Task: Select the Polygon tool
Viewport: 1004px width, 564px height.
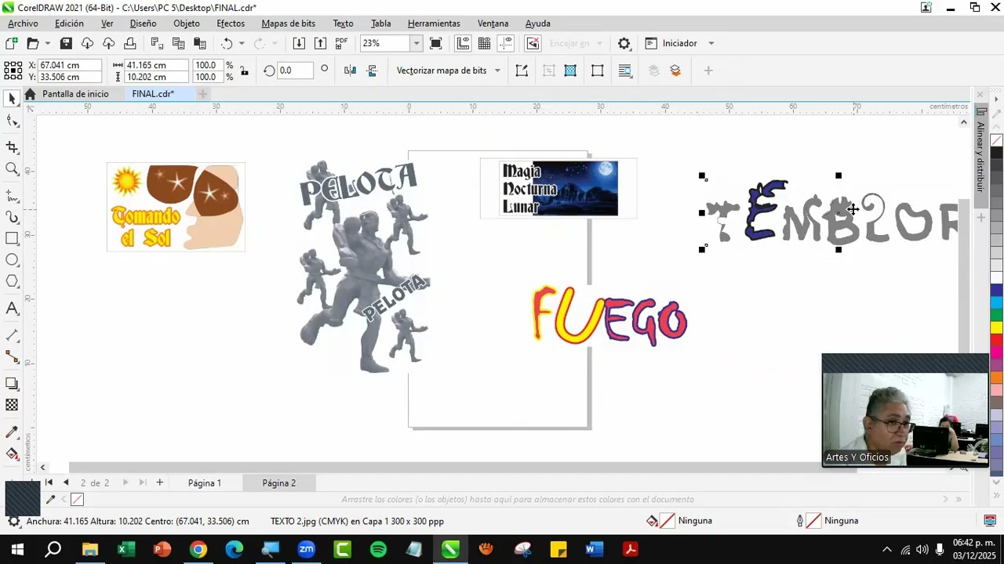Action: pyautogui.click(x=12, y=282)
